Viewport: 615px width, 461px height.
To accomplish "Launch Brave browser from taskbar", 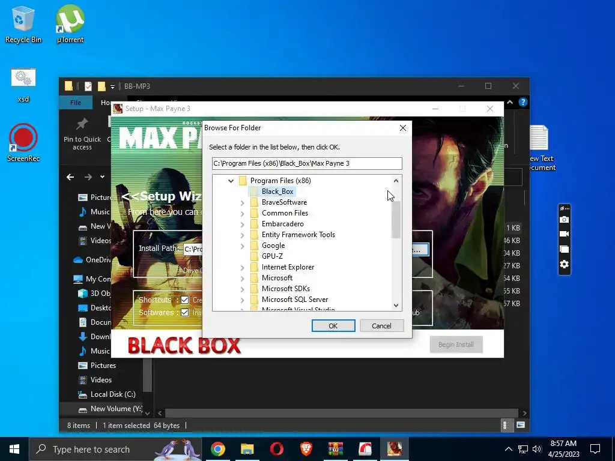I will (306, 449).
